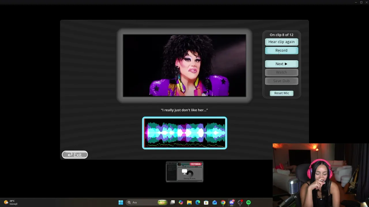Start recording with the Record button
369x207 pixels.
281,51
